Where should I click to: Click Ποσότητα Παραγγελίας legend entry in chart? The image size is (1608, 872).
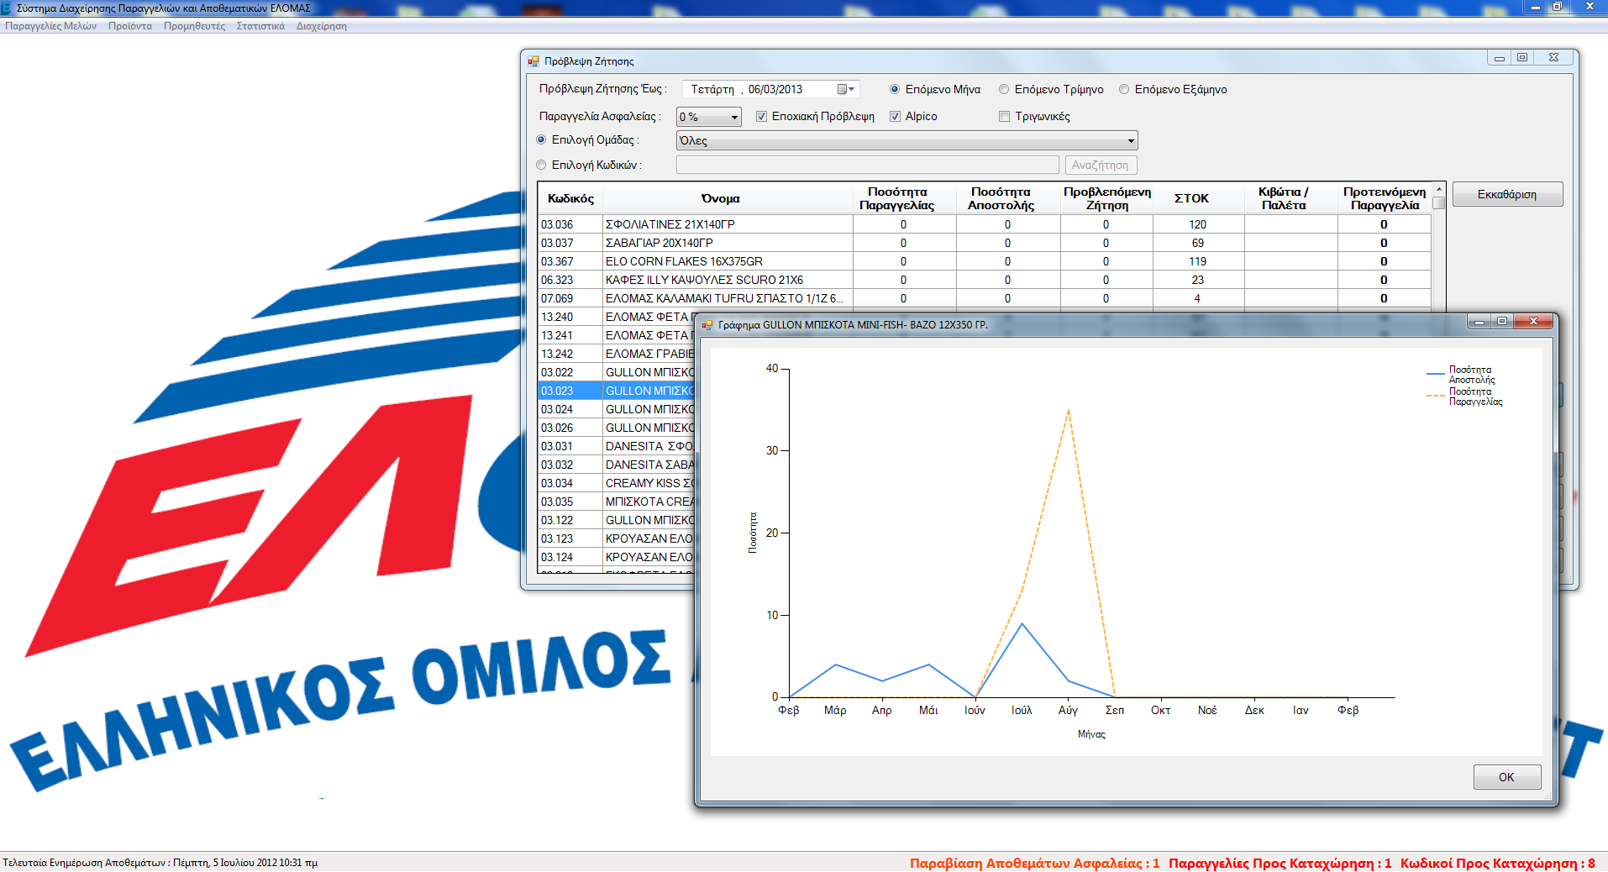(1465, 397)
